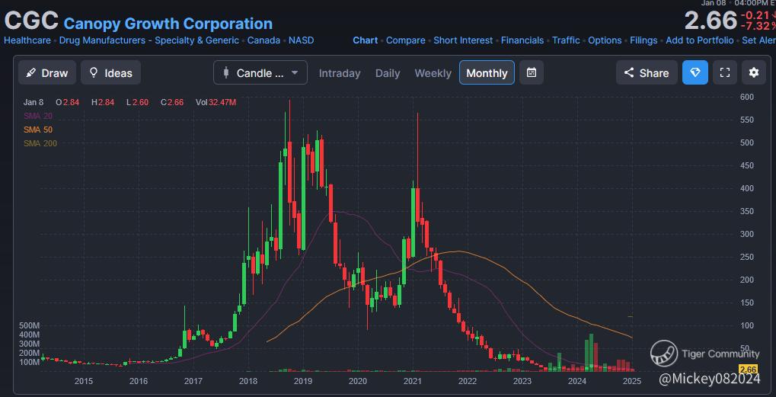
Task: Open the Traffic link
Action: pyautogui.click(x=566, y=40)
